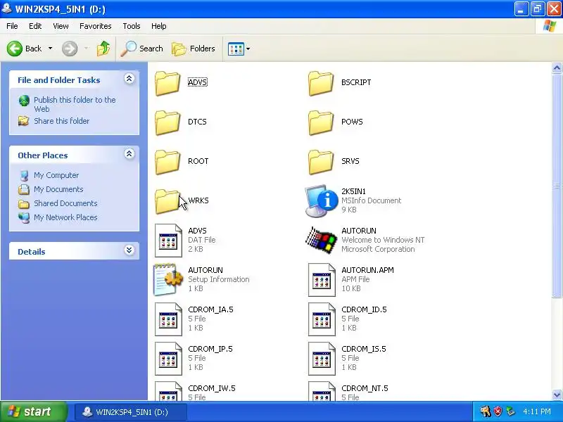The image size is (563, 422).
Task: Expand the Details panel
Action: pos(129,250)
